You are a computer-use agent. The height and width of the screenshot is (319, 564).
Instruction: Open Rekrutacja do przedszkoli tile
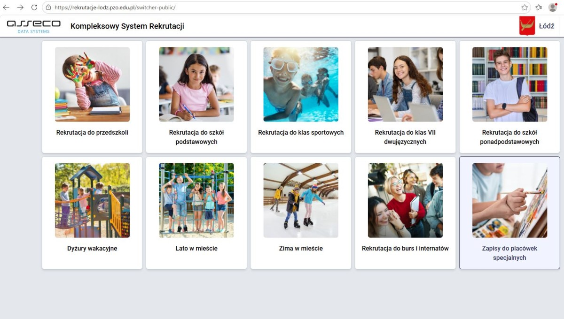click(x=92, y=97)
